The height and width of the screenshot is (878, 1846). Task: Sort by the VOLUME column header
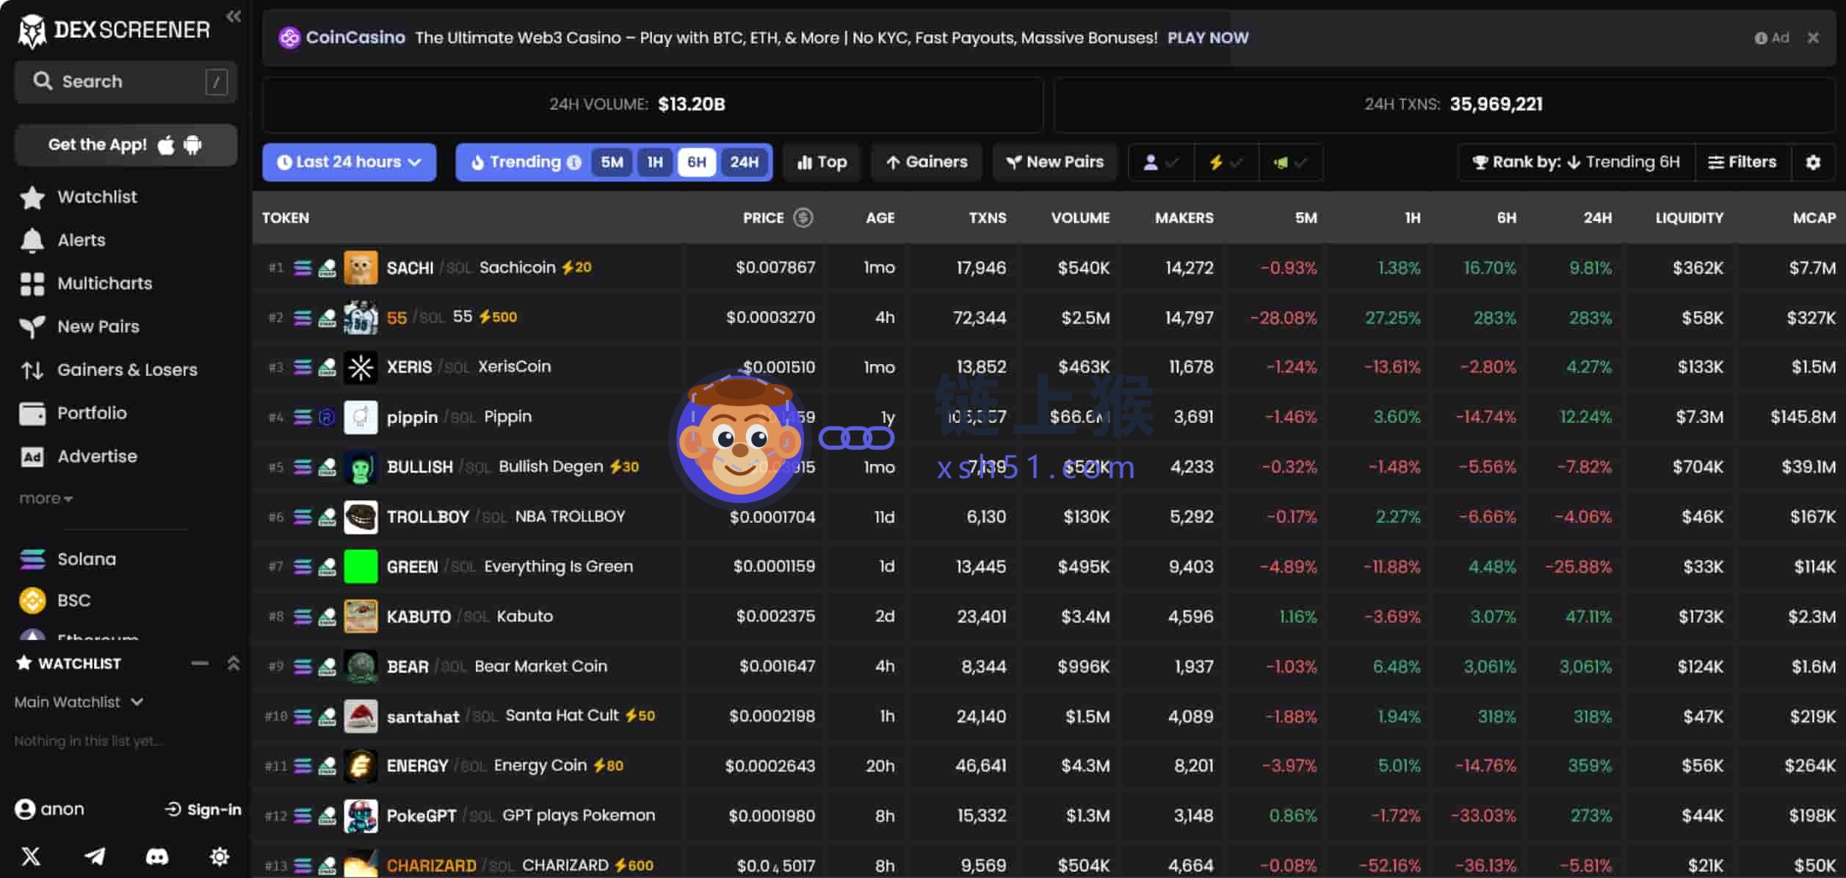click(x=1080, y=218)
